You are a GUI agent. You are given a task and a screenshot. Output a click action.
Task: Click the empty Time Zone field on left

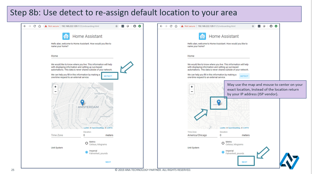(x=66, y=135)
